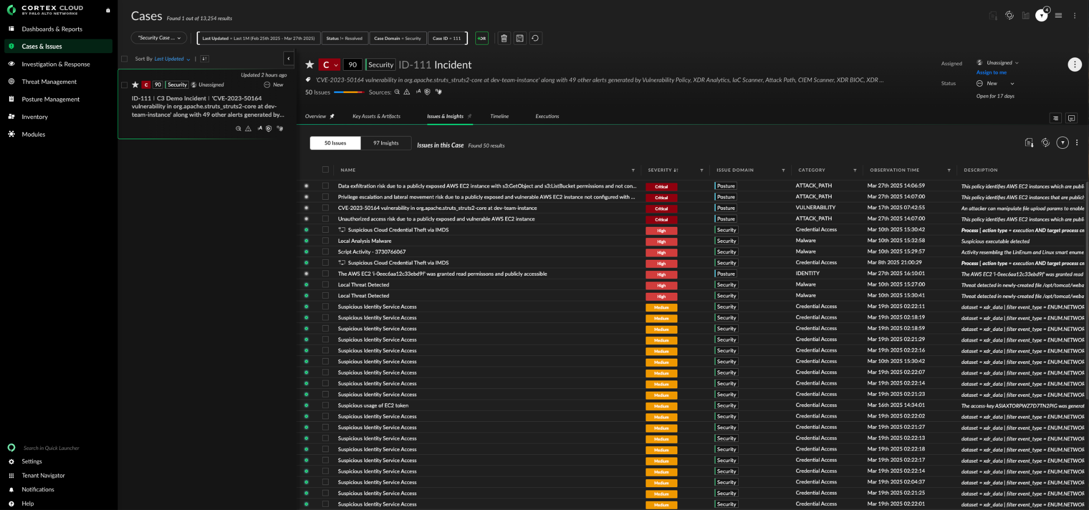Open issues table more options menu
This screenshot has width=1089, height=510.
point(1077,142)
